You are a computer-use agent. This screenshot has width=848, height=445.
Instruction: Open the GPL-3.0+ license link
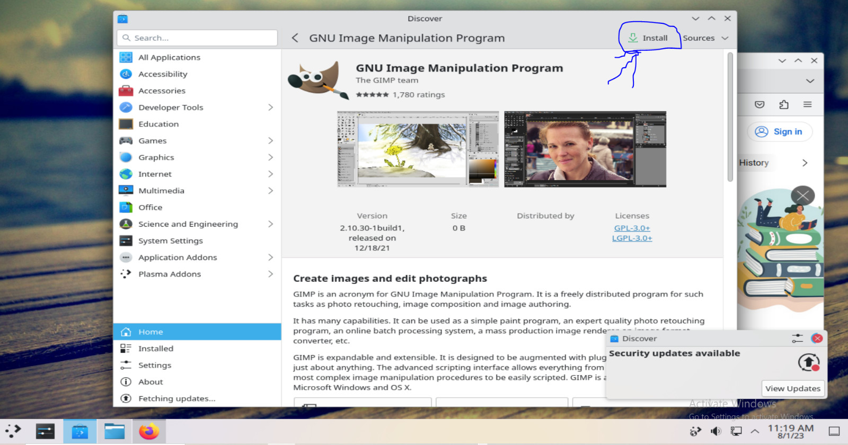632,228
